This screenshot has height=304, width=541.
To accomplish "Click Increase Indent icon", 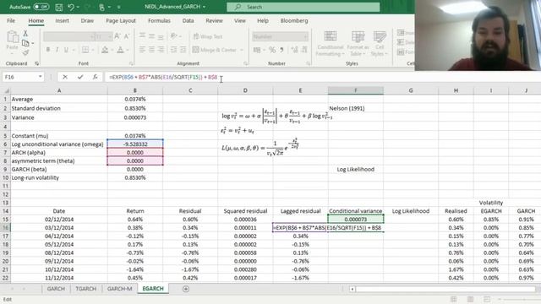I will pos(183,50).
